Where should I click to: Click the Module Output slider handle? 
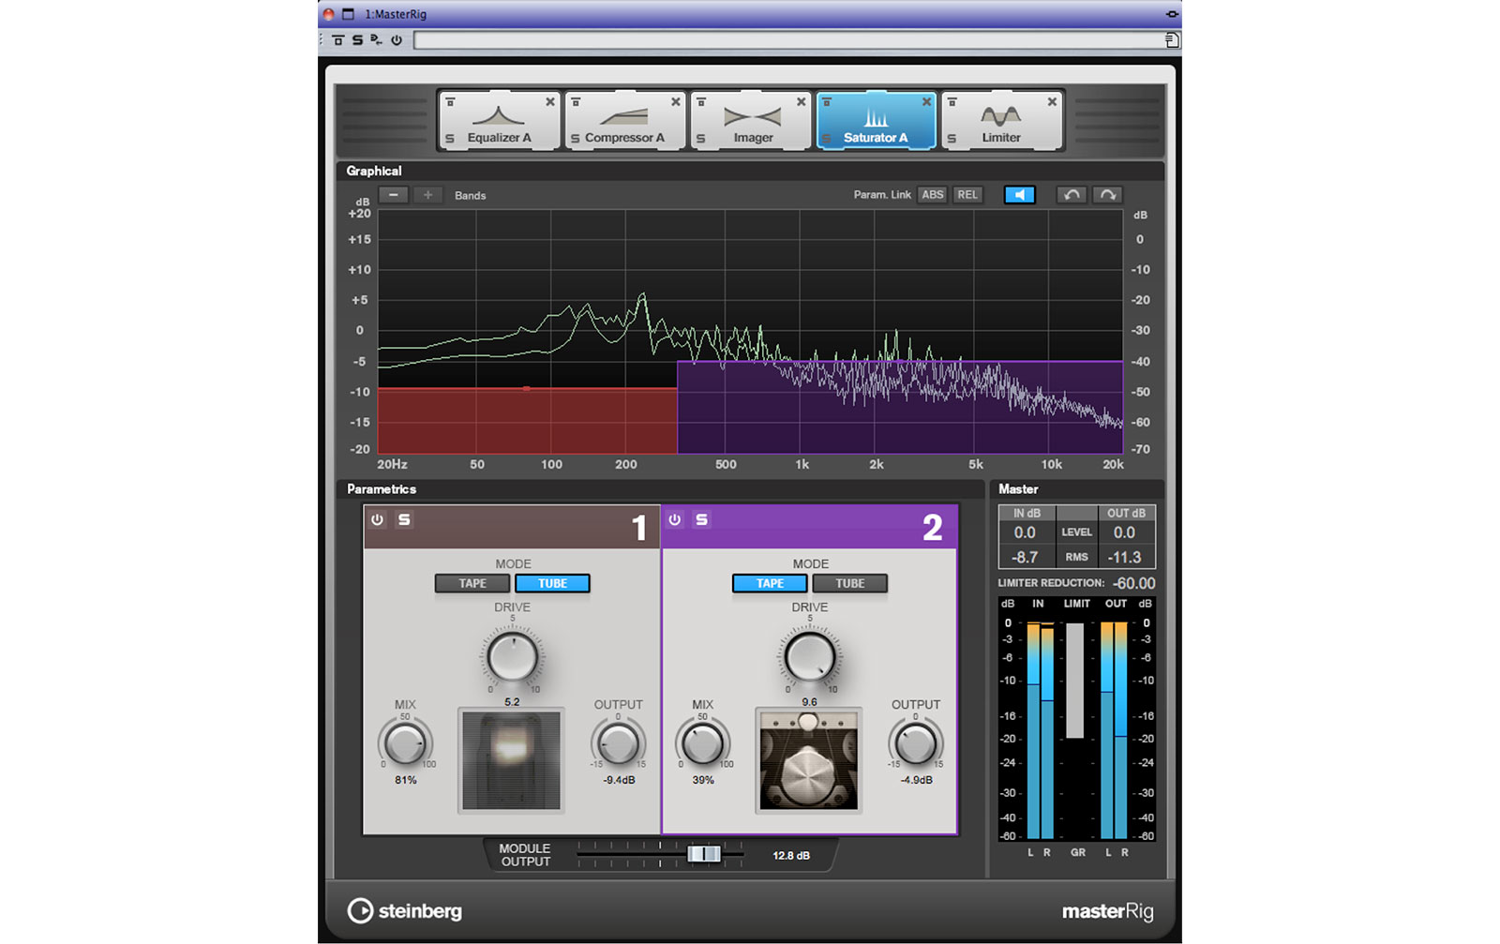pyautogui.click(x=704, y=854)
